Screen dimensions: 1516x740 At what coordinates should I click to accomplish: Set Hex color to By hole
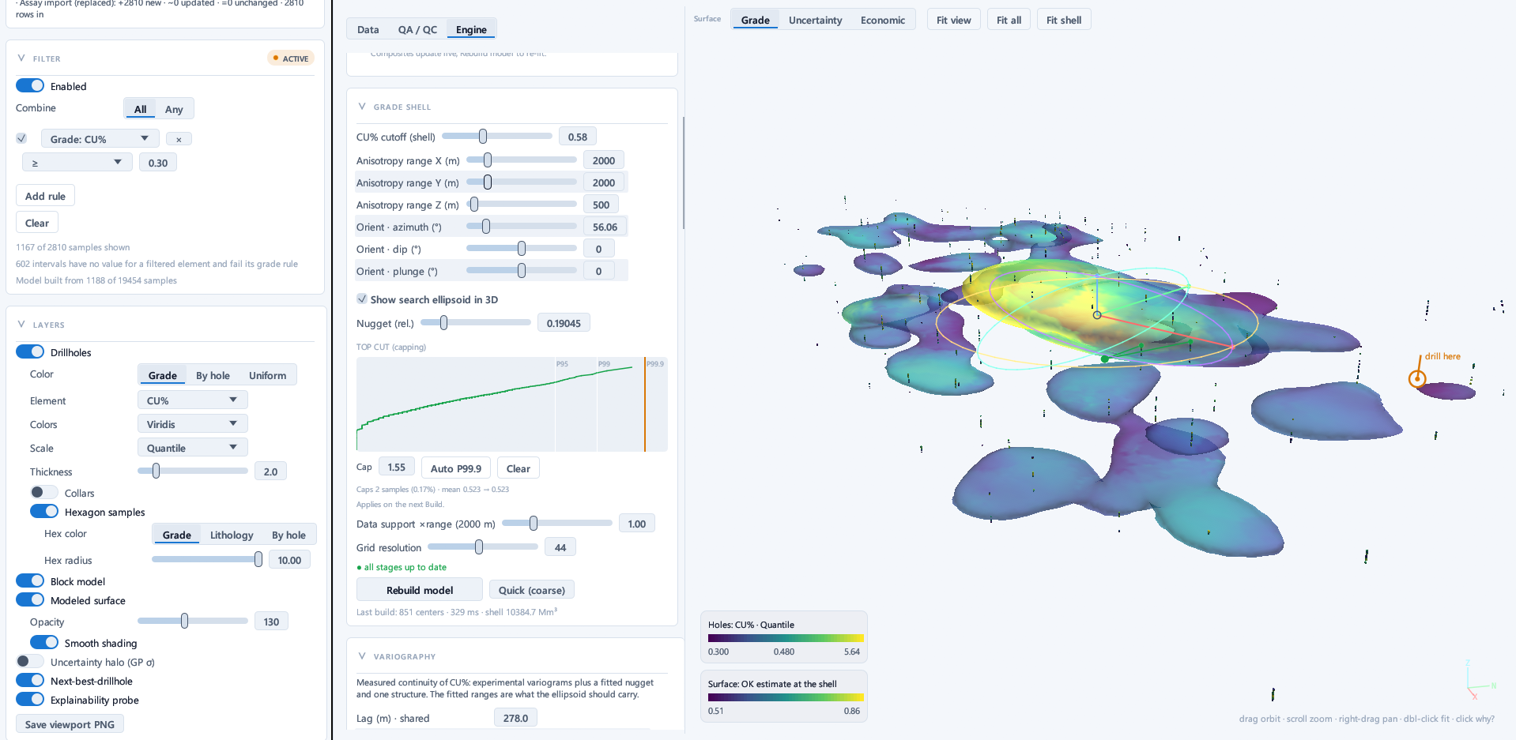coord(288,535)
